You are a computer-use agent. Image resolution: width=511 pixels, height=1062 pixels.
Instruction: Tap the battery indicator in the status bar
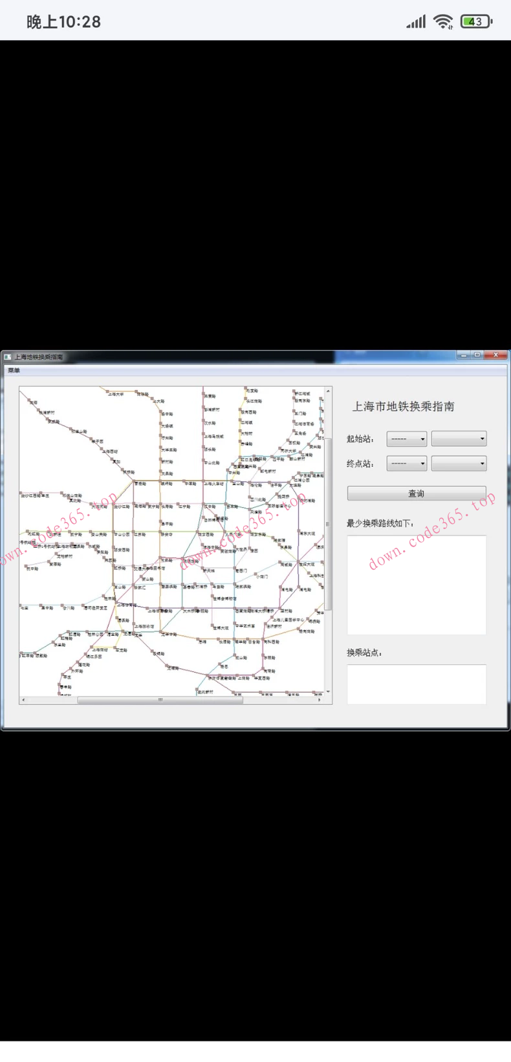pos(476,21)
